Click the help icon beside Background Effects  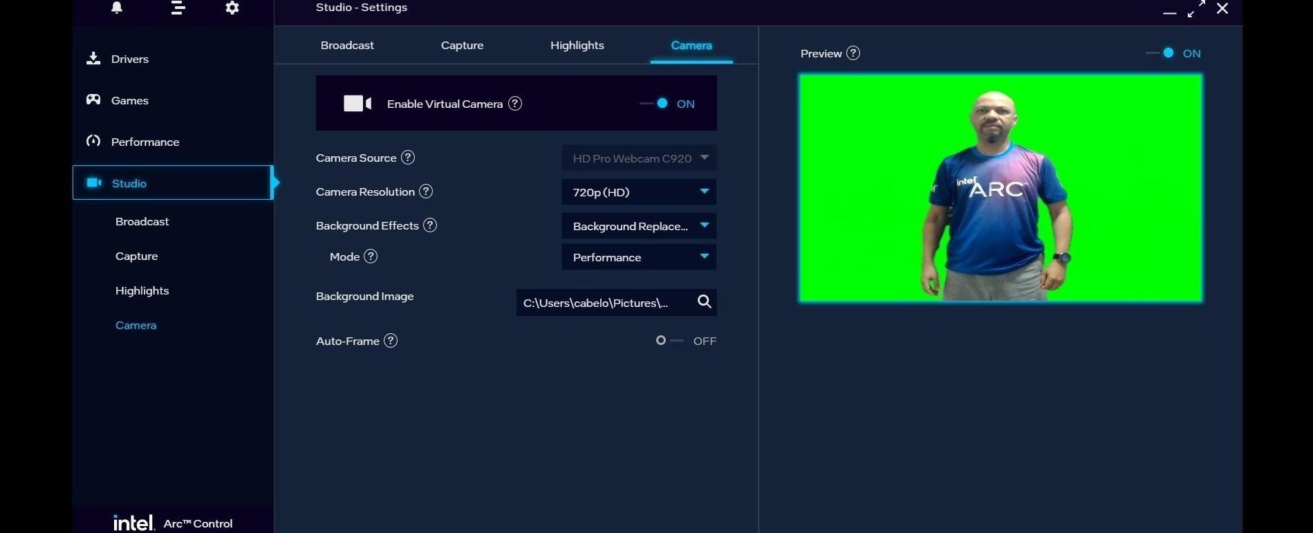(430, 225)
